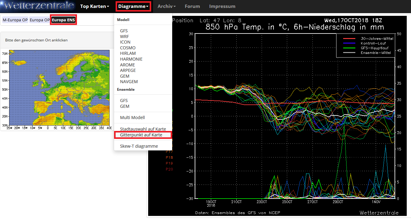This screenshot has height=222, width=411.
Task: Click the Modell section header
Action: pyautogui.click(x=123, y=19)
